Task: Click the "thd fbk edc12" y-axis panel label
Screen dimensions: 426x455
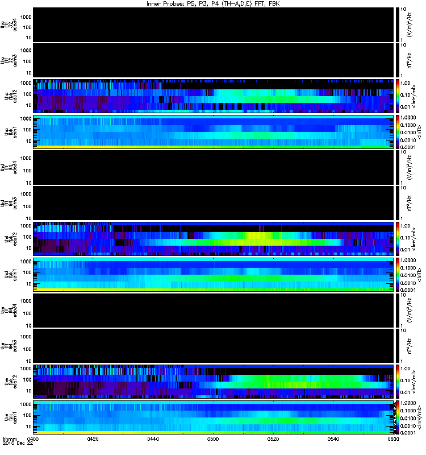Action: pos(11,239)
